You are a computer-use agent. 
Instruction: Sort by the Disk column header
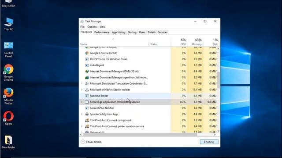[x=211, y=42]
